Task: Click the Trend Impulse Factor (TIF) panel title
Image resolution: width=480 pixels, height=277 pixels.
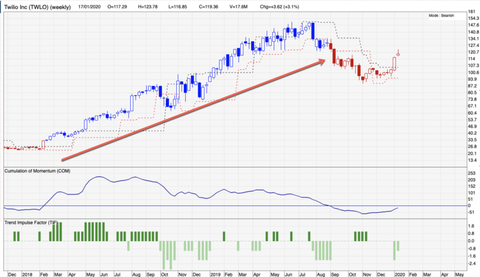Action: coord(31,223)
